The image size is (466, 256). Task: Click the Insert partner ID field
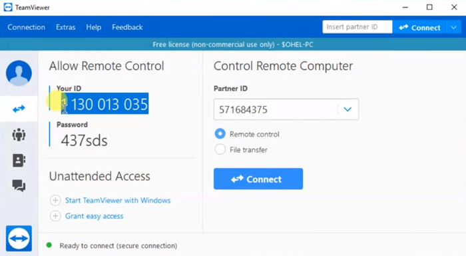coord(357,27)
